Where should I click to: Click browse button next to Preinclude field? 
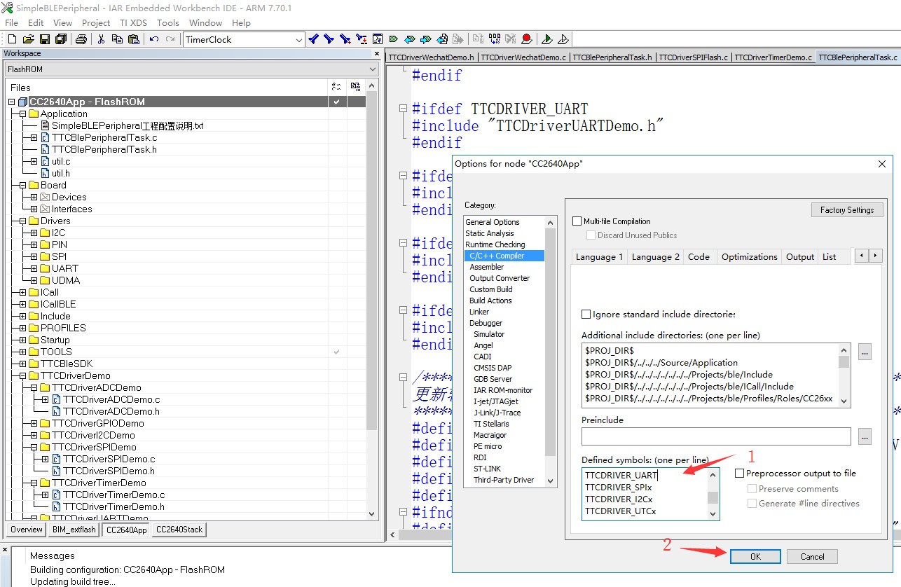tap(865, 436)
